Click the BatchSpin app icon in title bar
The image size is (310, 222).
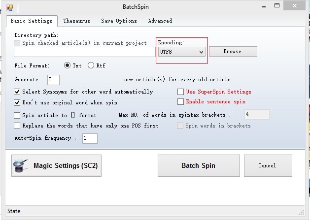click(9, 7)
